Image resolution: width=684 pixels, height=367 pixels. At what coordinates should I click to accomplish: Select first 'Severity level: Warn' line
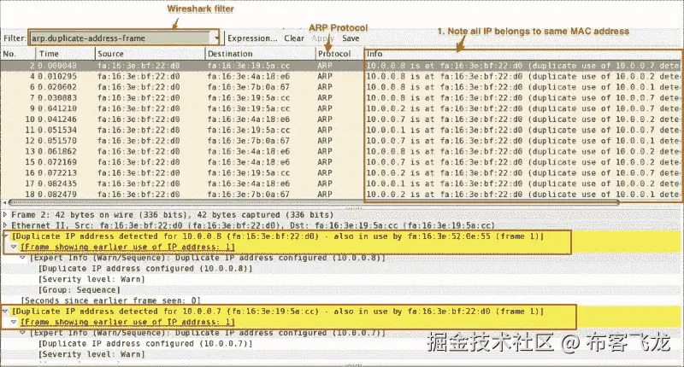pyautogui.click(x=91, y=279)
